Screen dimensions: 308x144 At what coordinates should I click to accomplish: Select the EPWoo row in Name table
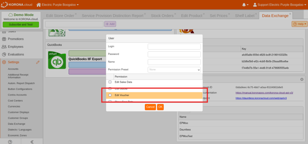tap(241, 123)
